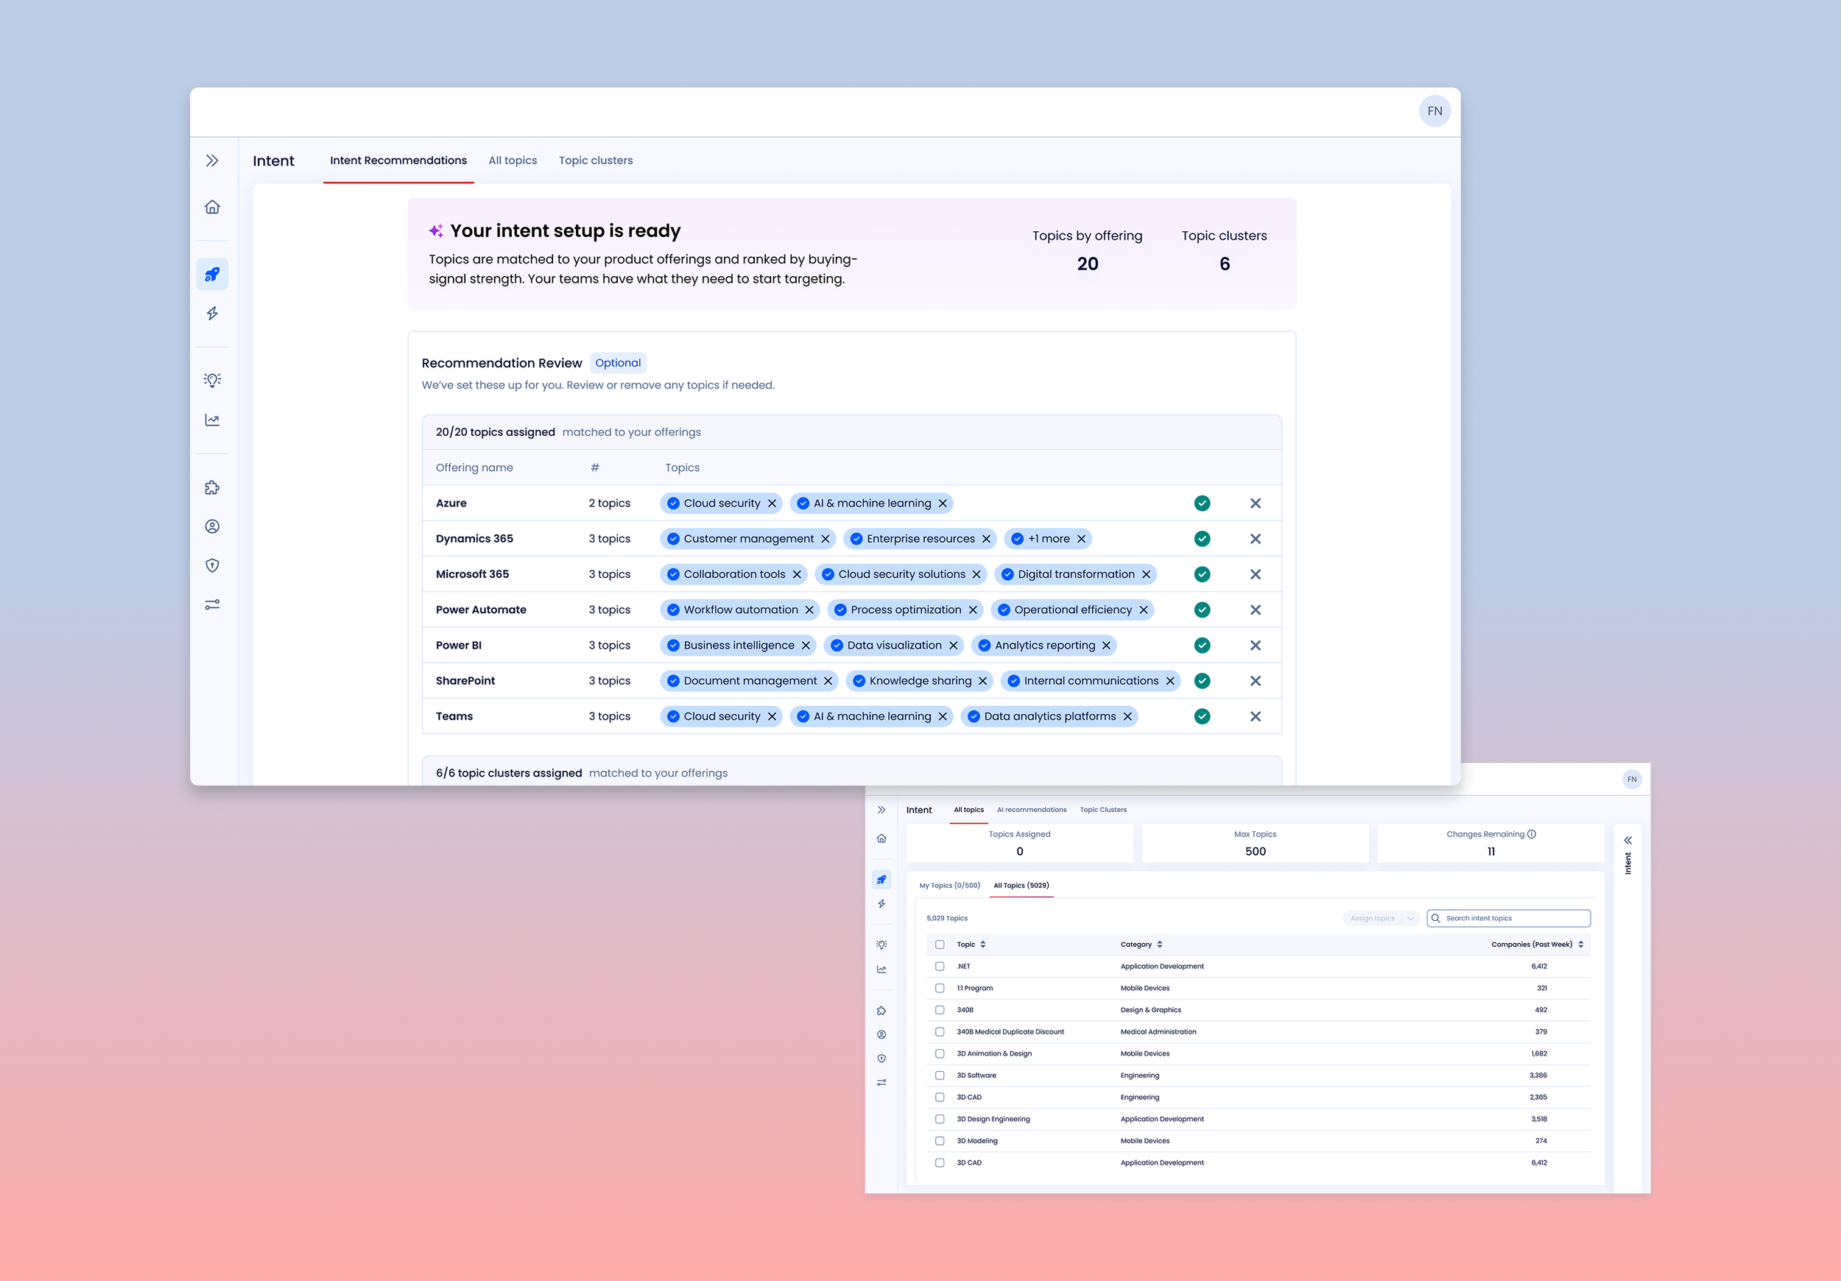Click the Optional badge beside Recommendation Review
The image size is (1841, 1281).
(617, 363)
